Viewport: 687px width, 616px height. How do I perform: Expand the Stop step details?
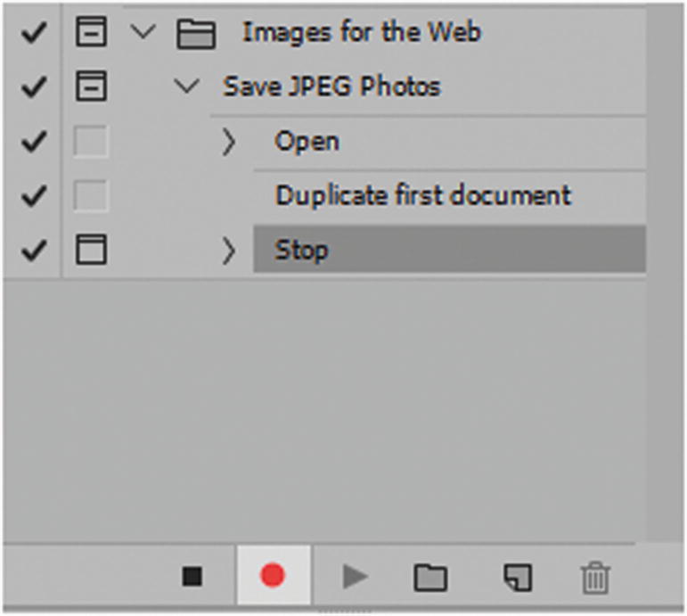point(229,251)
